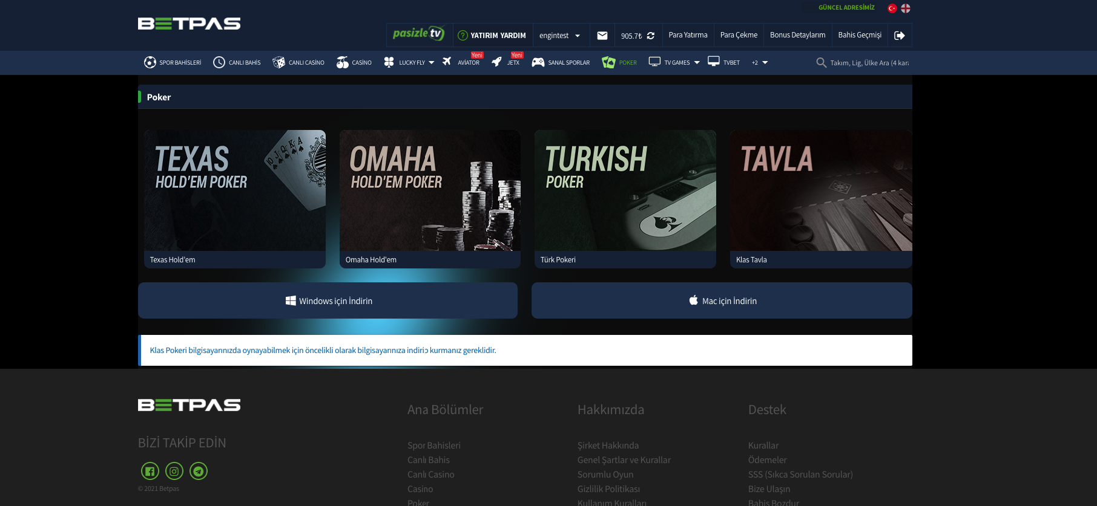This screenshot has width=1097, height=506.
Task: Click the Lucky Fly clover icon
Action: [x=389, y=62]
